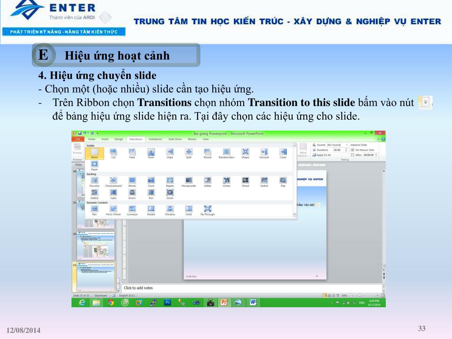Toggle the On Mouse Click checkbox

click(x=352, y=150)
